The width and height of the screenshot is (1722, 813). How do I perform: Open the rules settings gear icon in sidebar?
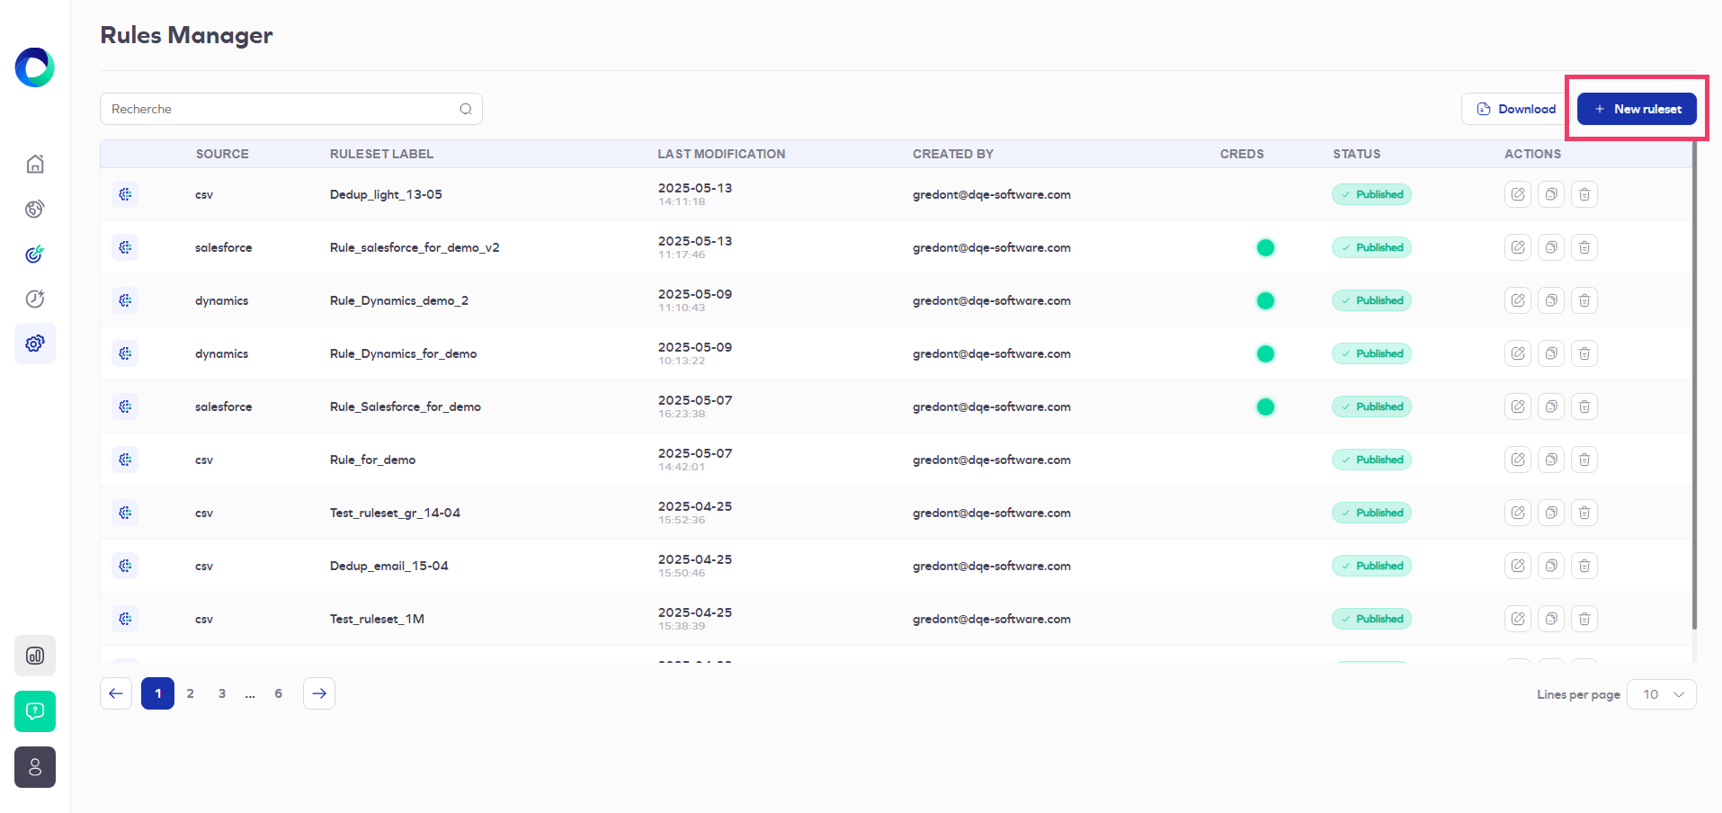pos(35,344)
